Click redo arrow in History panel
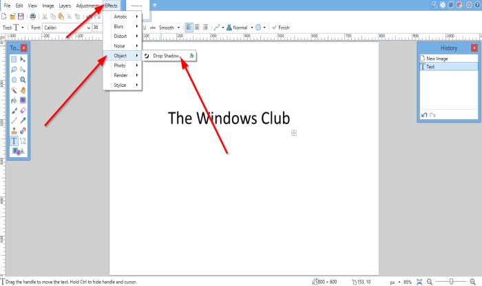 pyautogui.click(x=432, y=115)
